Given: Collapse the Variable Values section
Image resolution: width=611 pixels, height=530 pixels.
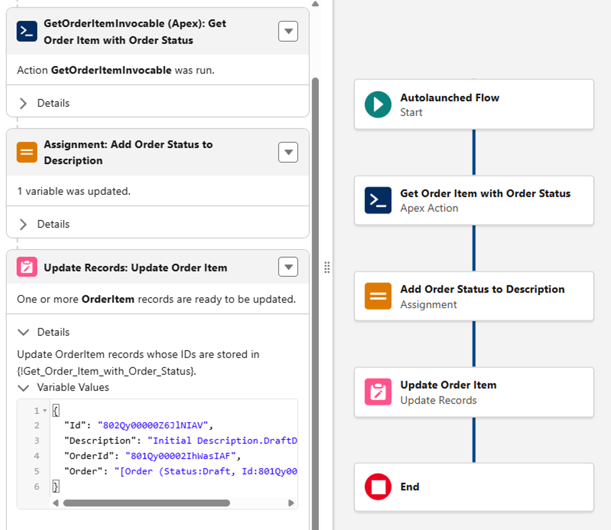Looking at the screenshot, I should click(x=23, y=388).
